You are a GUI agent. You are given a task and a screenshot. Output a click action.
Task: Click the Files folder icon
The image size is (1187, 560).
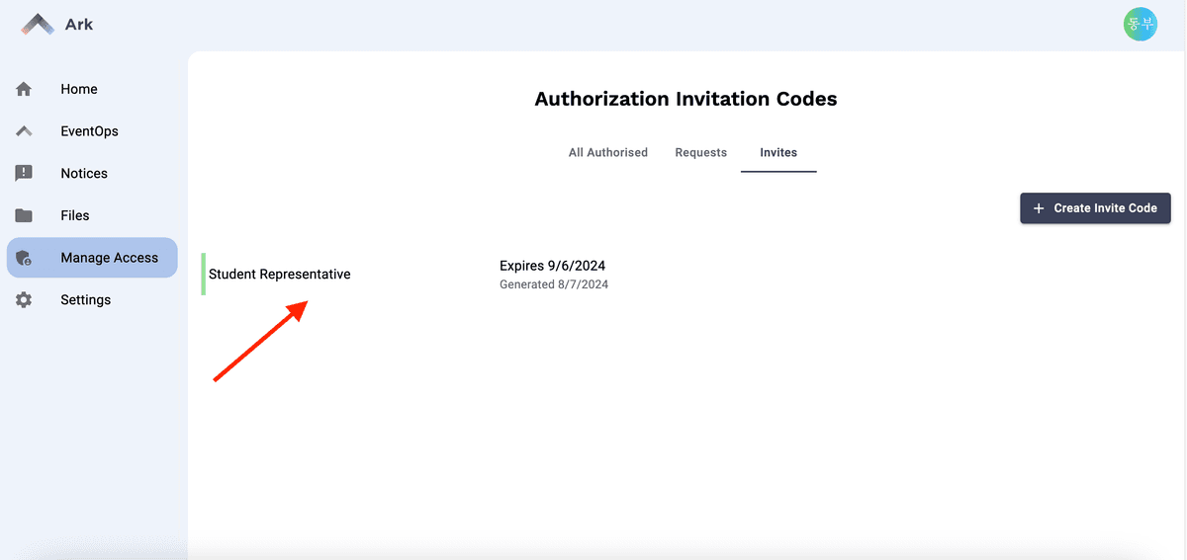[x=24, y=215]
